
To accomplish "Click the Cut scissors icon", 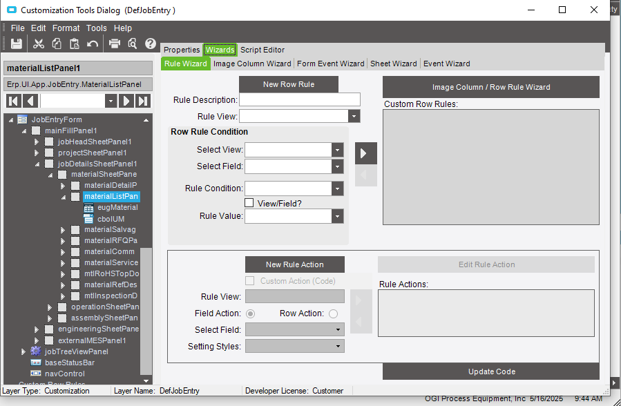I will 39,43.
